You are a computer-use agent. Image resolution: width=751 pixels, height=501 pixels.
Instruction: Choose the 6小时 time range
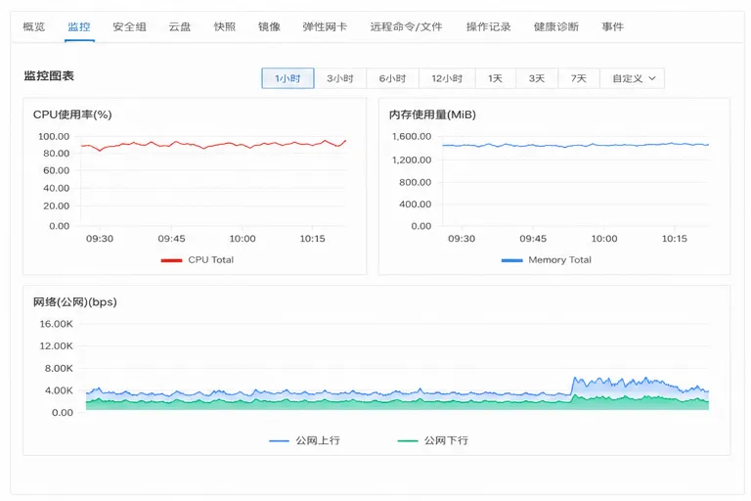392,78
